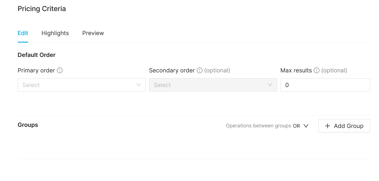Switch to the Highlights tab
Screen dimensions: 379x181
click(55, 33)
